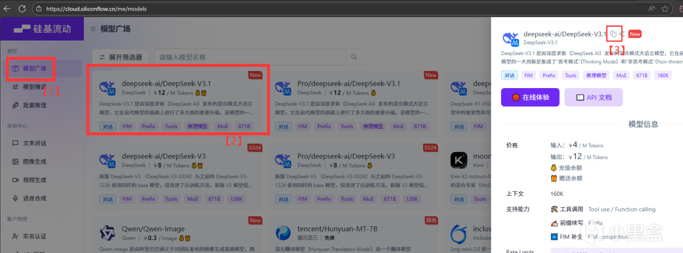Click the 前缀续写 pencil icon under 支持能力
Screen dimensions: 683x253
pyautogui.click(x=554, y=223)
